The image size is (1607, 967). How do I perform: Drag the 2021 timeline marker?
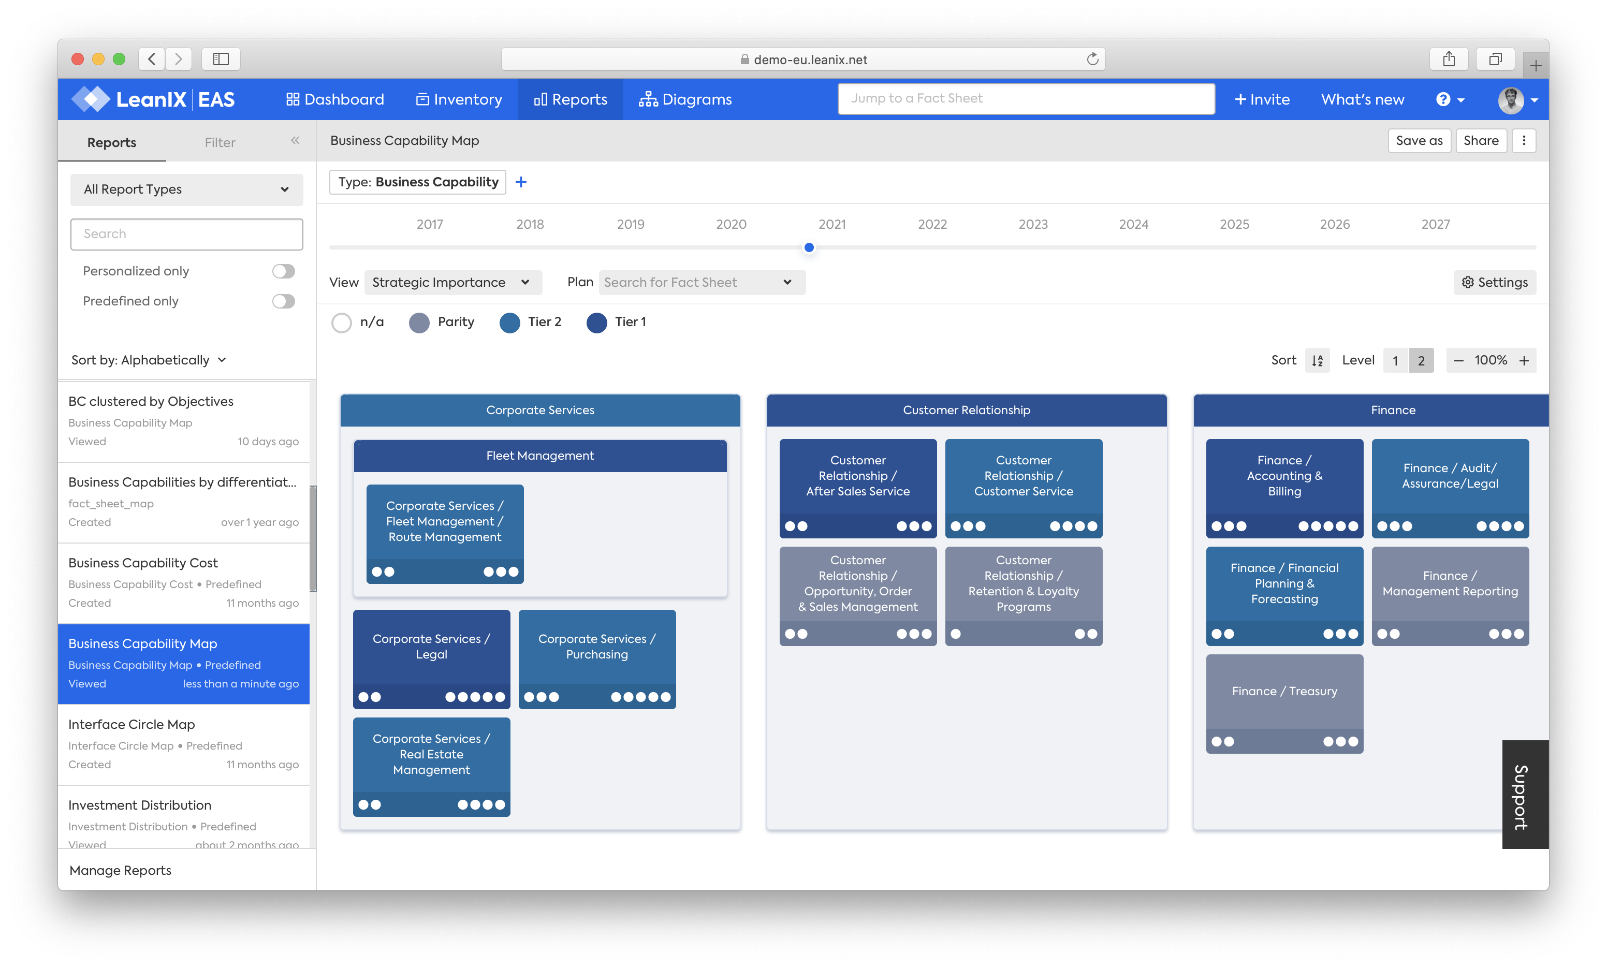[x=809, y=248]
